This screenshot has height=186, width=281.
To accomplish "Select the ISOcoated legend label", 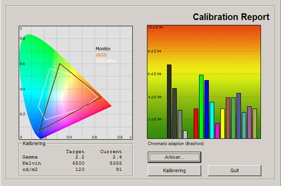I will (106, 61).
